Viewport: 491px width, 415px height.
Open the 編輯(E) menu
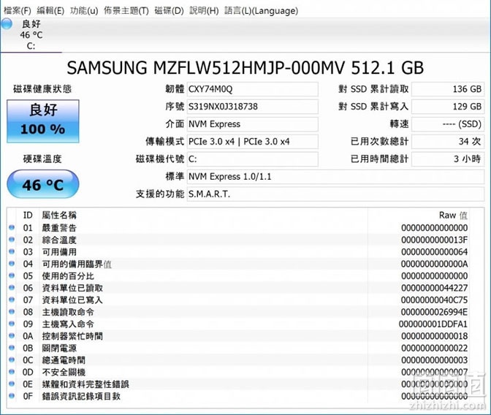pyautogui.click(x=50, y=11)
